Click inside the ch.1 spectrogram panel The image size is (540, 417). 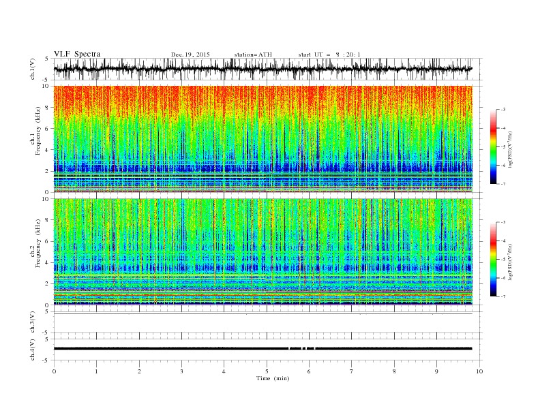(x=262, y=139)
